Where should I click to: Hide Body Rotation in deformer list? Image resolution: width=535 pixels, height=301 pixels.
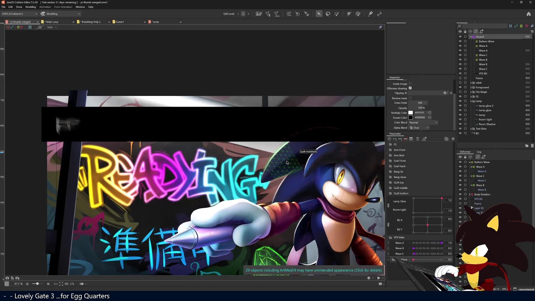point(460,194)
